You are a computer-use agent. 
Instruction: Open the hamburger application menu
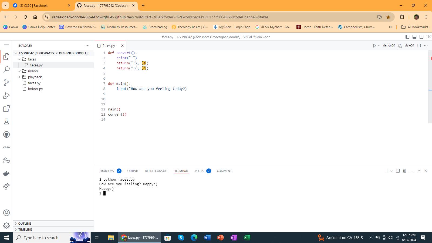point(6,46)
